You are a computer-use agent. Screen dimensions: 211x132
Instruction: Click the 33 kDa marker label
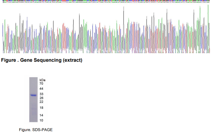tap(41, 94)
